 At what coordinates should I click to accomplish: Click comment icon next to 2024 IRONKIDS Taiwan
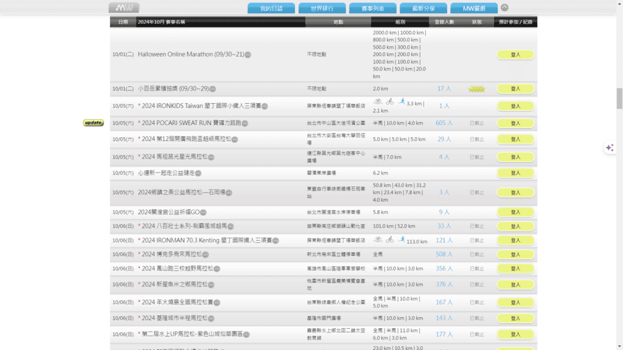265,106
